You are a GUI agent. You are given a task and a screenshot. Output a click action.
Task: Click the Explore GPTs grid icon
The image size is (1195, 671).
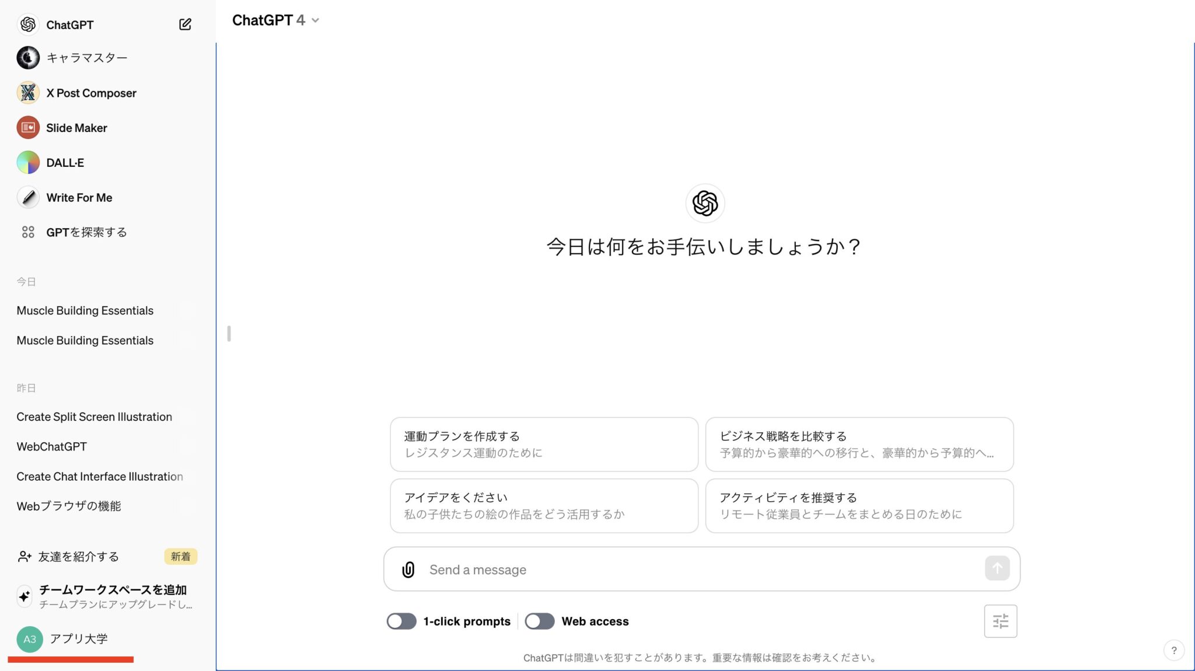pyautogui.click(x=28, y=232)
